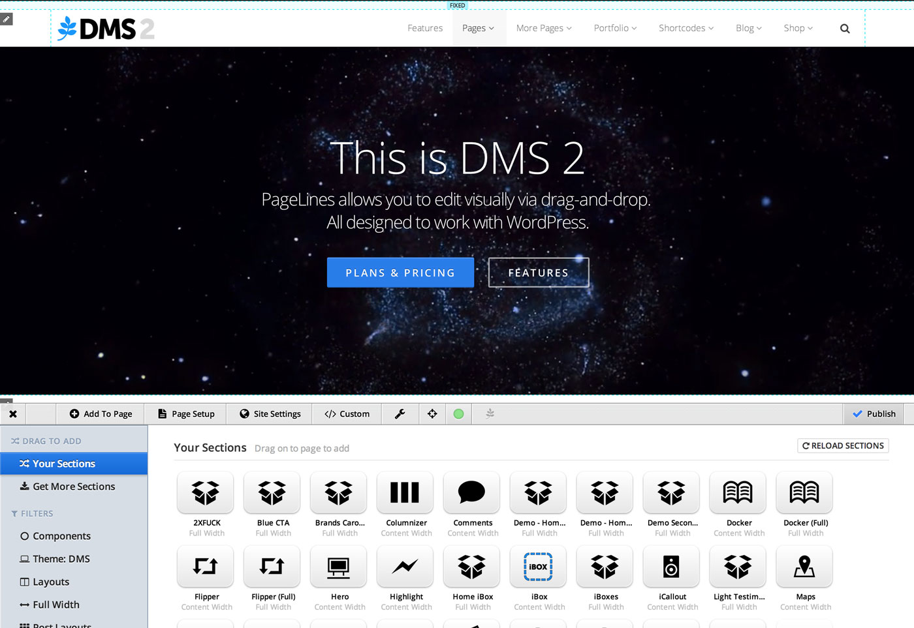Open the Custom code tab
The image size is (914, 628).
347,414
